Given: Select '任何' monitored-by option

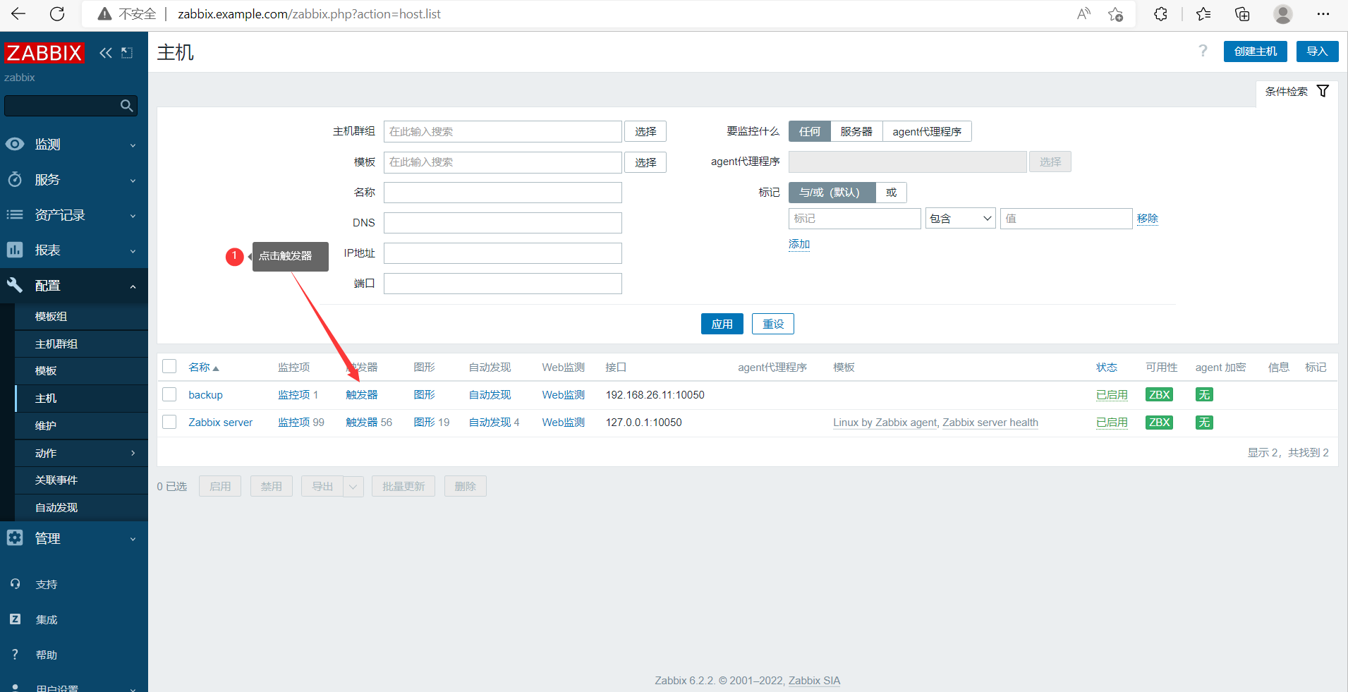Looking at the screenshot, I should tap(809, 131).
